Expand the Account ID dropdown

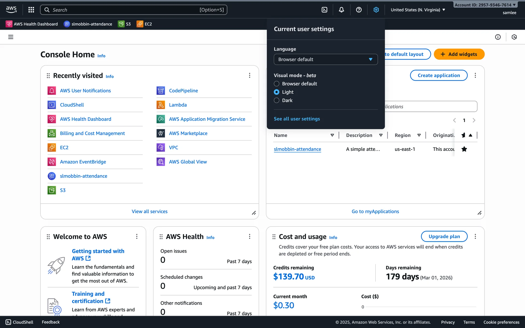click(x=485, y=5)
